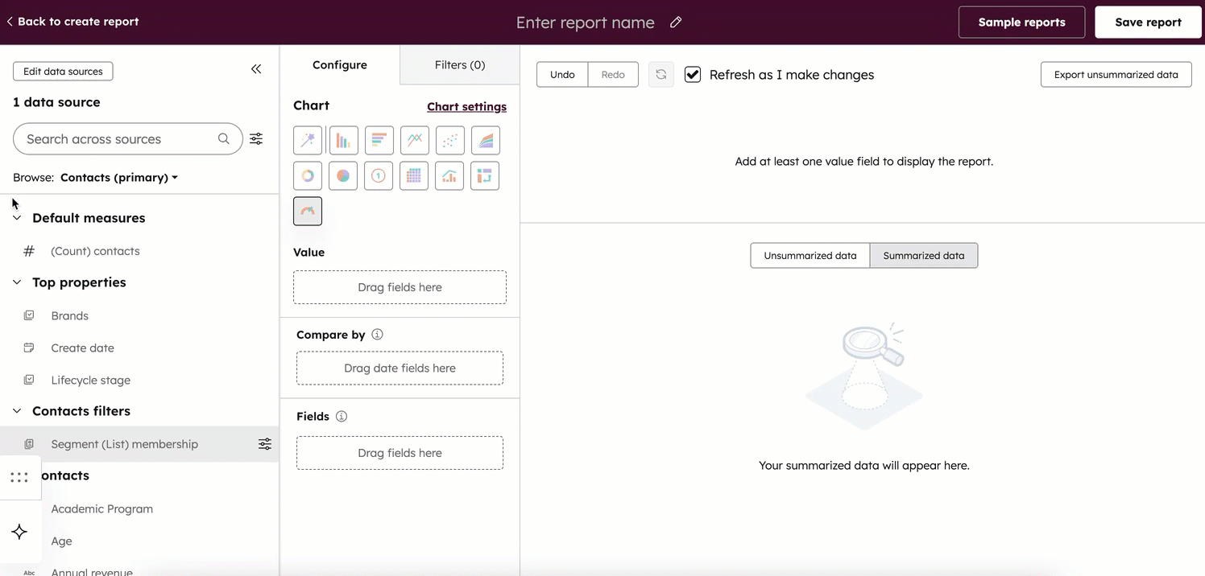Viewport: 1205px width, 576px height.
Task: Choose the pie chart type
Action: coord(343,175)
